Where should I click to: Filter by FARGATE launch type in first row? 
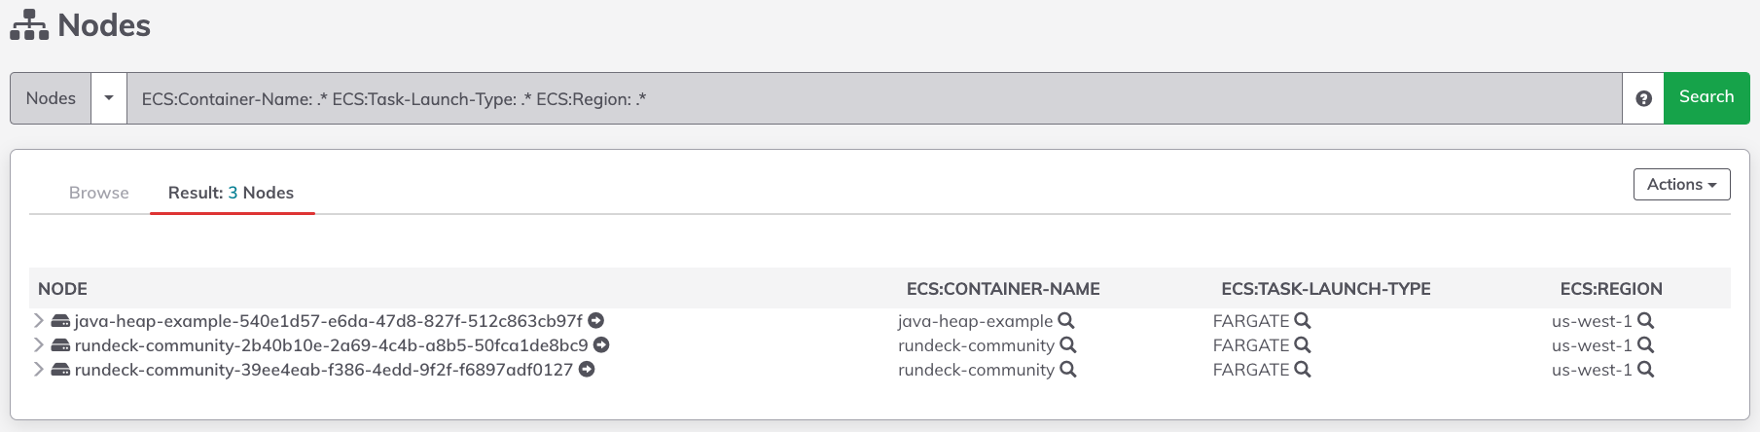tap(1303, 320)
